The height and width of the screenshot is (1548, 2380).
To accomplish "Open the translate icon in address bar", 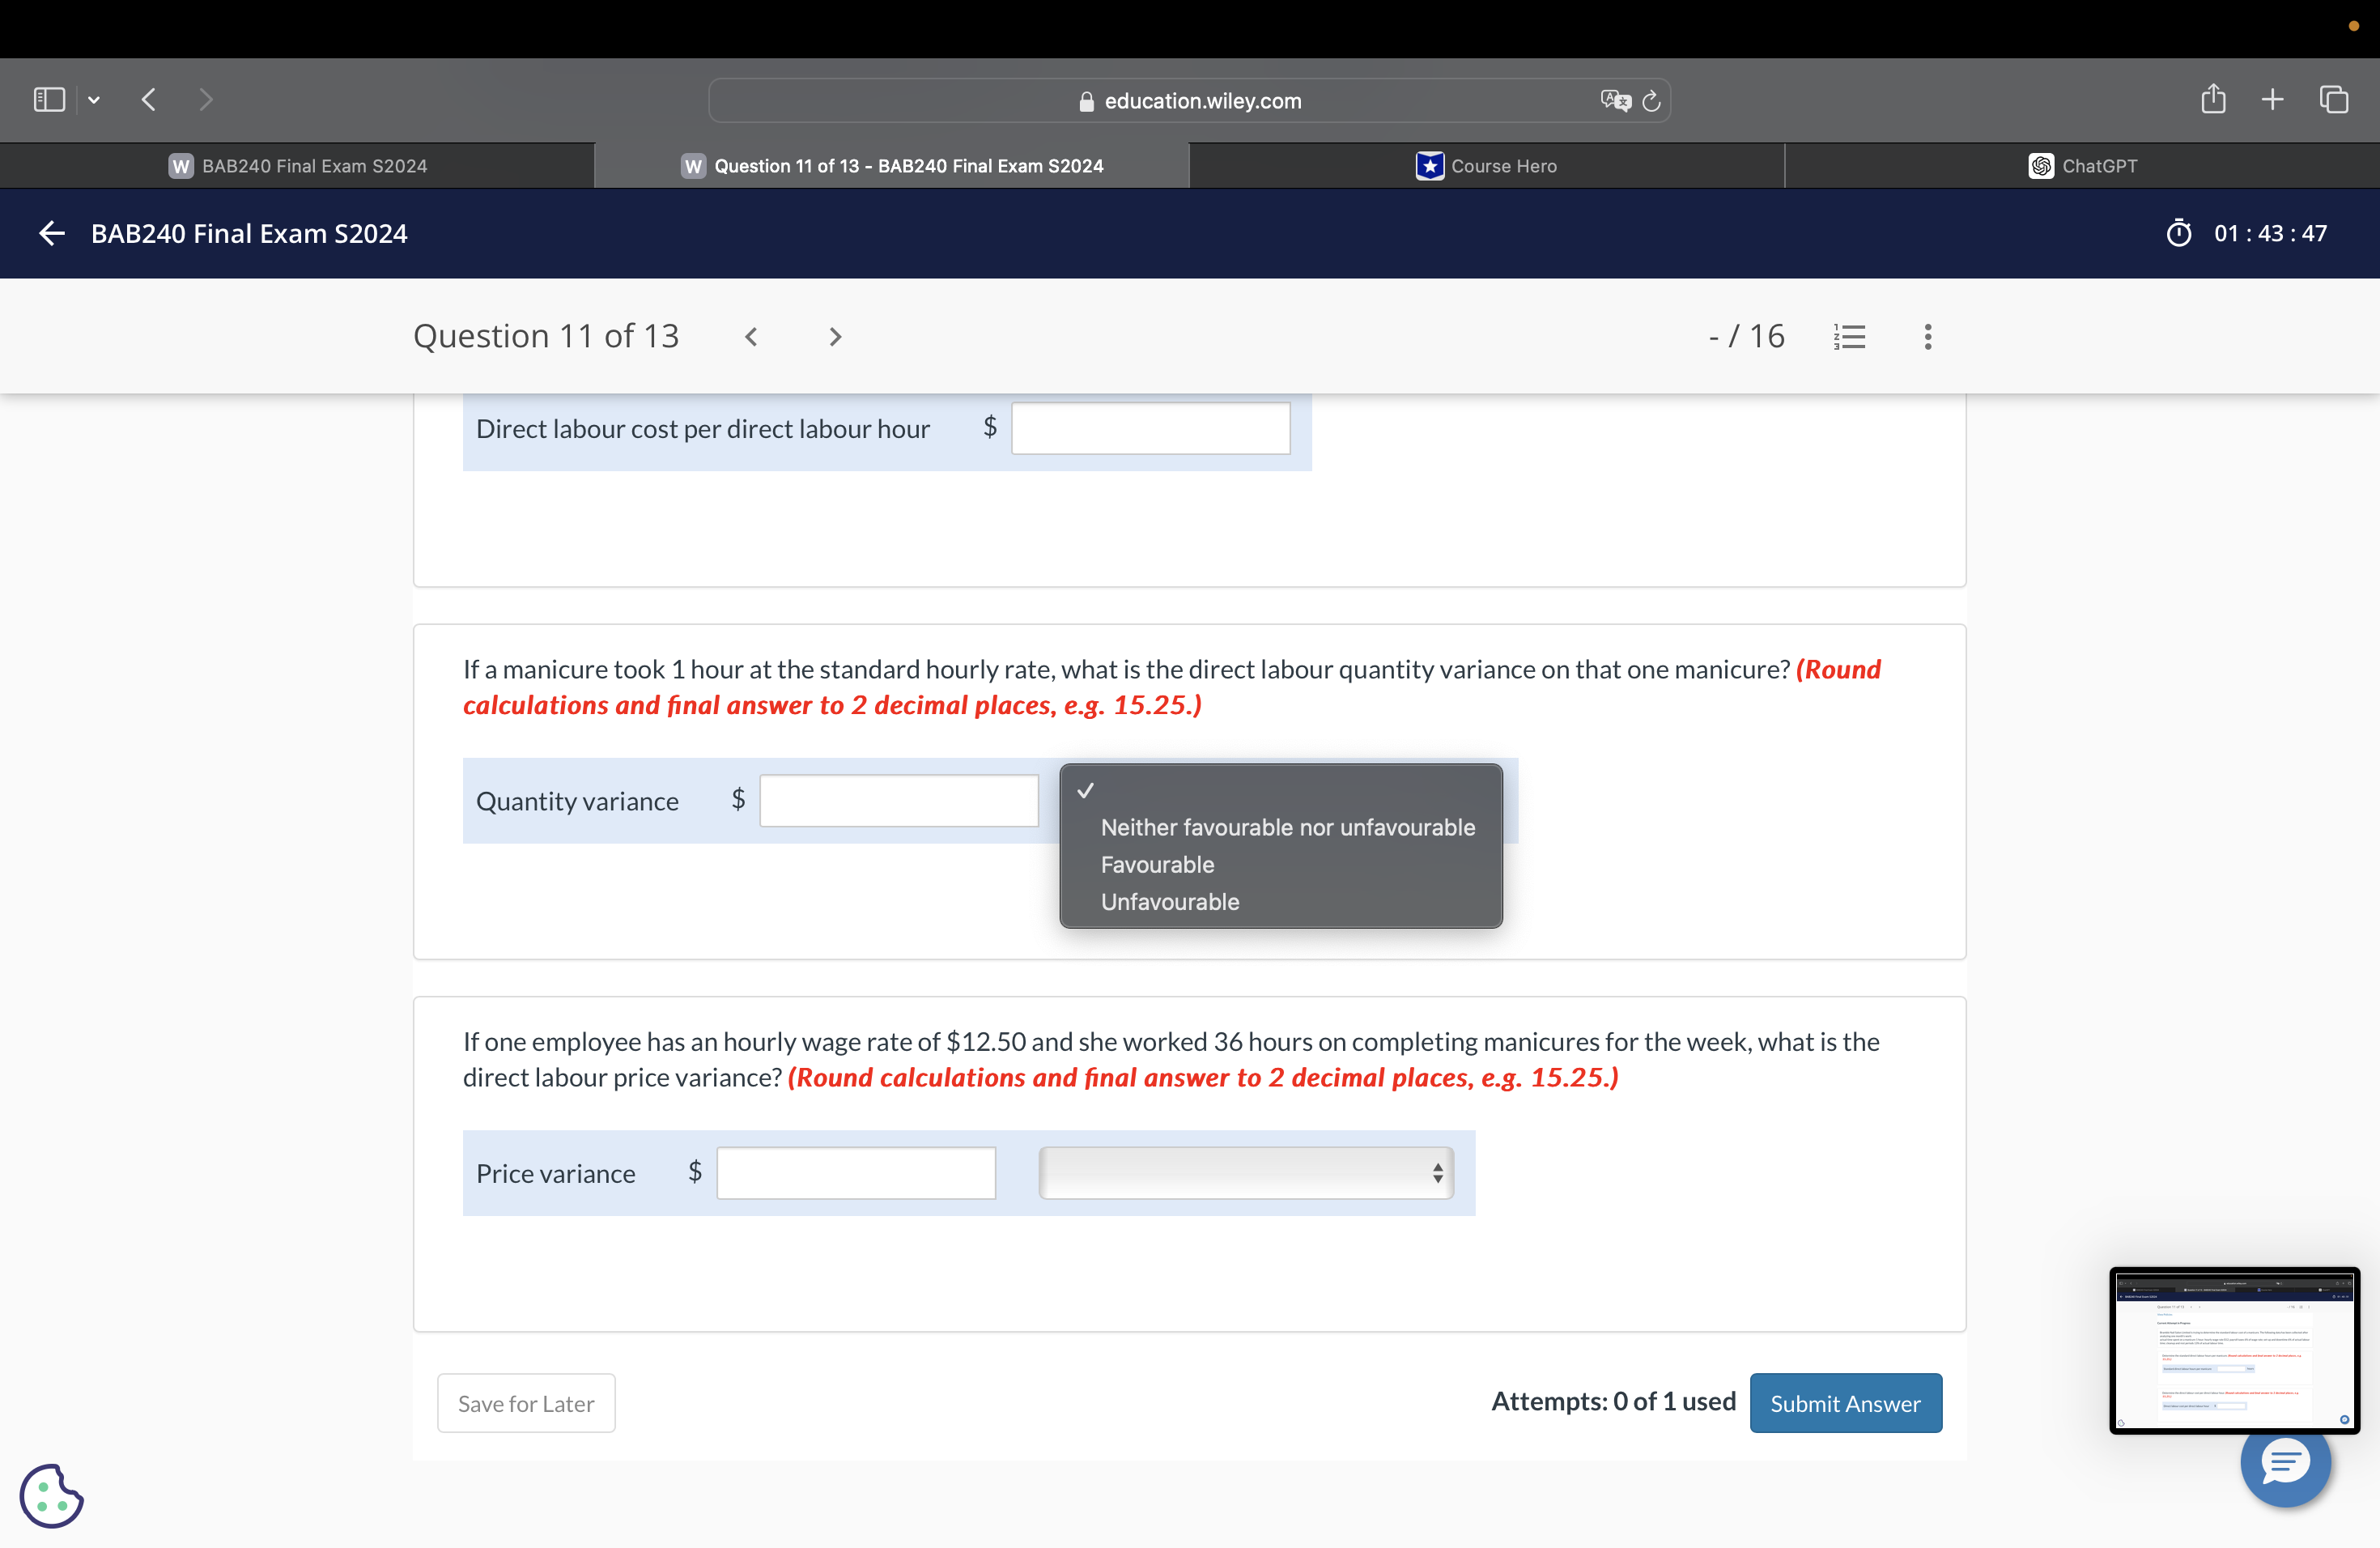I will tap(1614, 101).
